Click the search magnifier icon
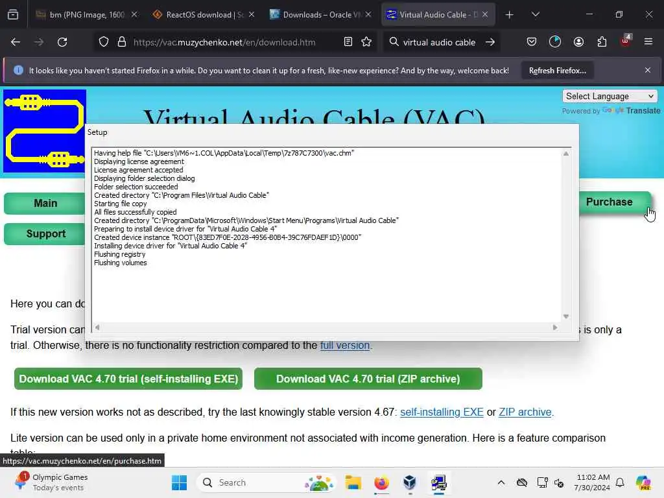This screenshot has width=664, height=498. point(394,42)
